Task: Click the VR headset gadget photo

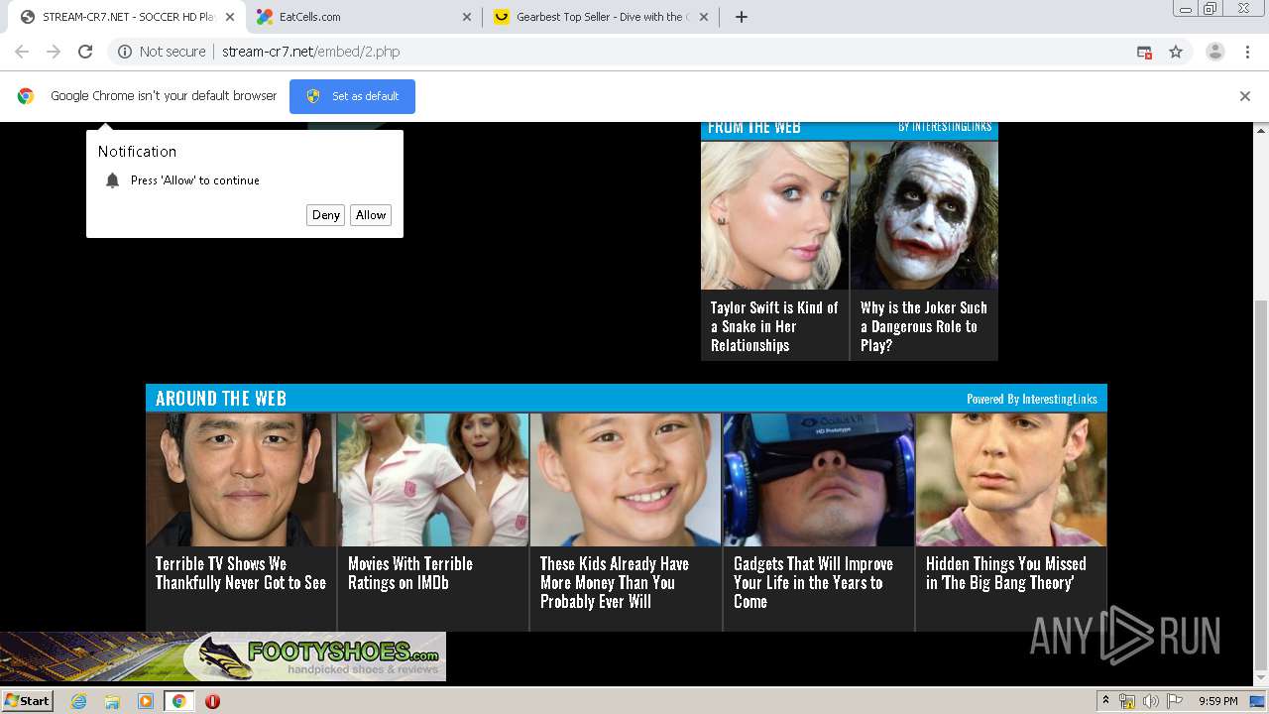Action: tap(819, 480)
